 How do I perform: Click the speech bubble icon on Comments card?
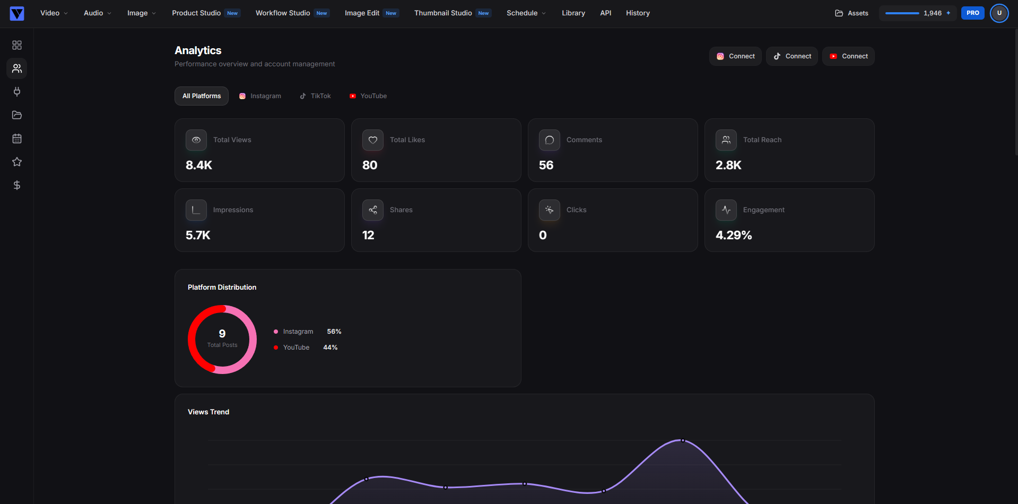tap(550, 140)
